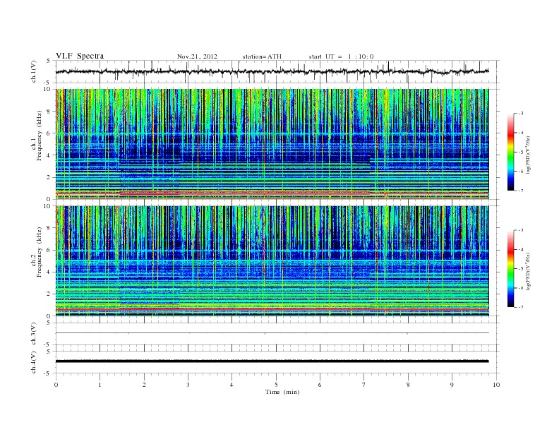Image resolution: width=559 pixels, height=432 pixels.
Task: Click time axis tick label "4"
Action: [232, 385]
